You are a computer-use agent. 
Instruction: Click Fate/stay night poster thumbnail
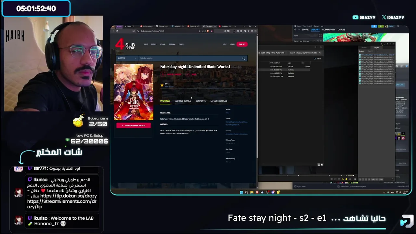tap(134, 92)
